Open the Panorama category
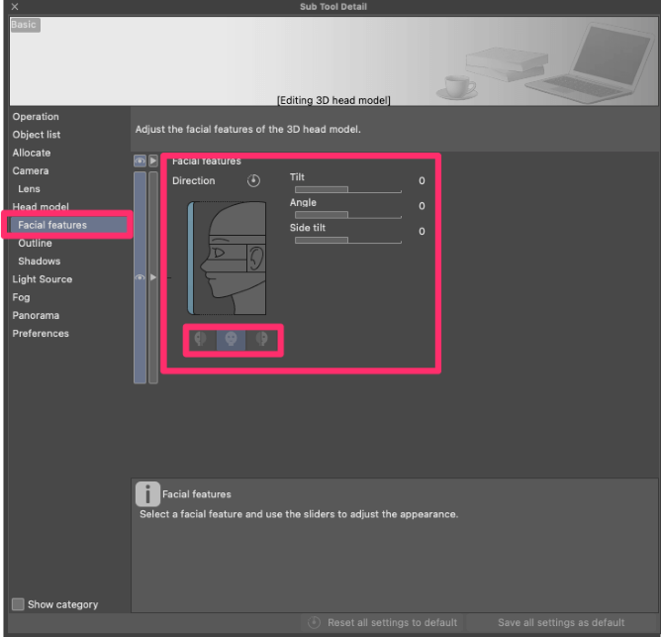The image size is (661, 637). point(36,315)
